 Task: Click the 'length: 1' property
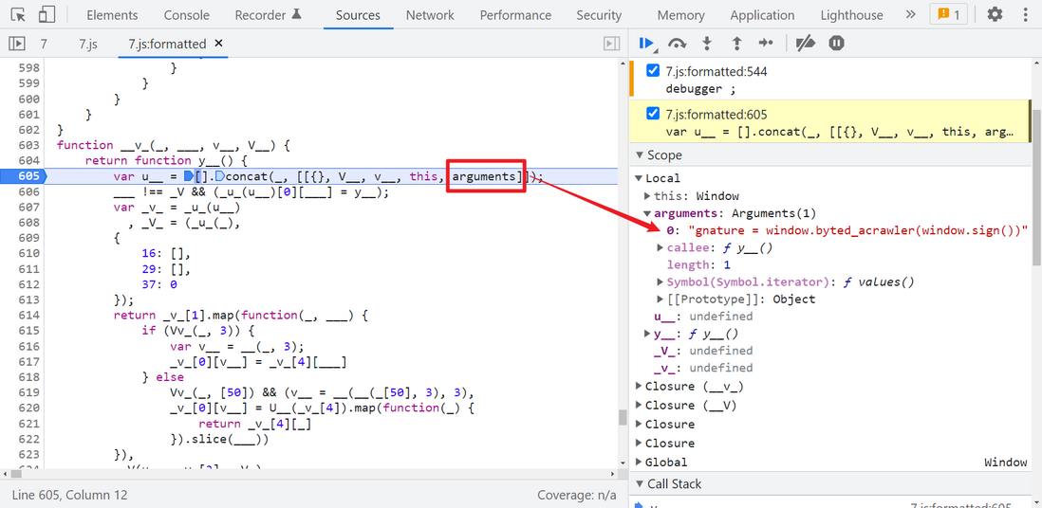tap(698, 265)
